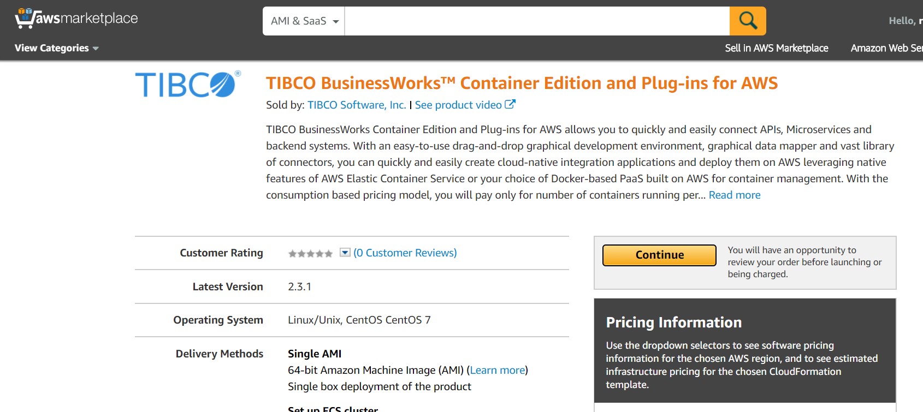Expand description with Read more
Image resolution: width=923 pixels, height=412 pixels.
point(734,195)
